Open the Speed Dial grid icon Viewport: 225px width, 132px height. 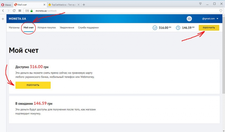(20, 10)
